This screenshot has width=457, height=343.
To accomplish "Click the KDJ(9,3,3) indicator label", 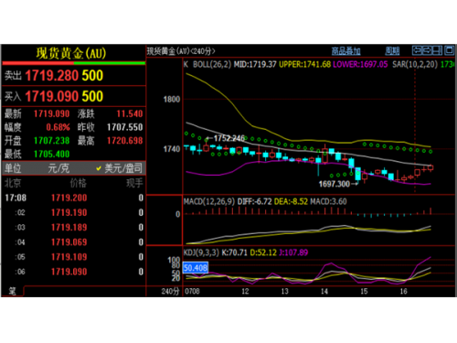I will (201, 252).
